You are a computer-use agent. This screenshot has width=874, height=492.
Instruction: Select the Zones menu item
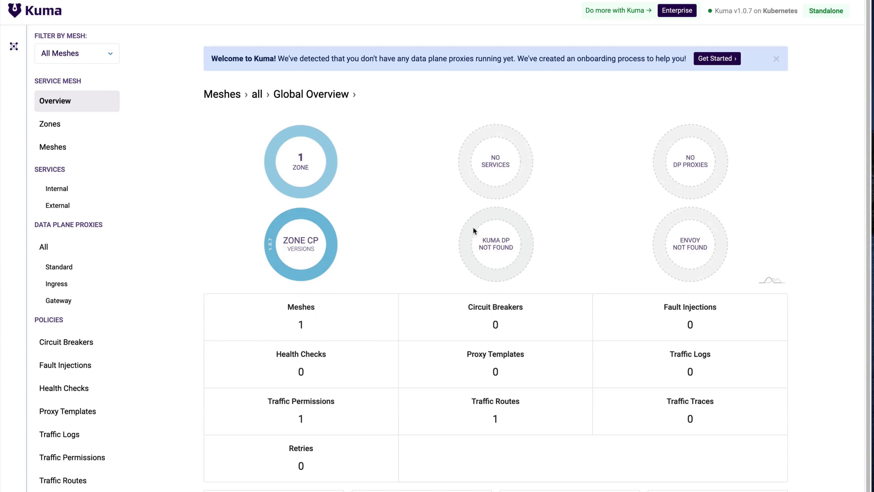tap(49, 124)
